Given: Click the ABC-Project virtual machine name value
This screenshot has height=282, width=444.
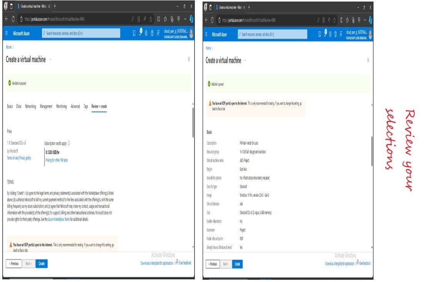Looking at the screenshot, I should tap(245, 160).
